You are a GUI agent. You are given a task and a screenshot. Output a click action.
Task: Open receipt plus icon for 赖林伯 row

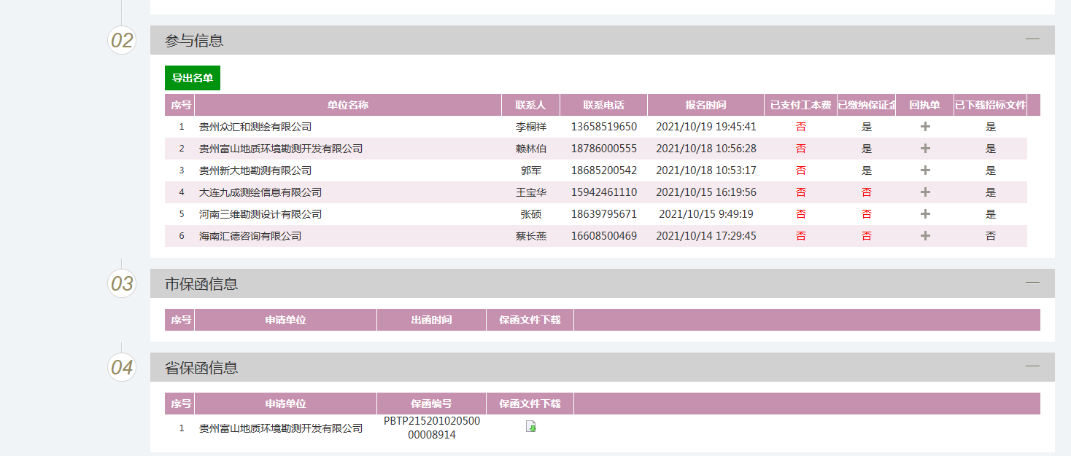925,149
